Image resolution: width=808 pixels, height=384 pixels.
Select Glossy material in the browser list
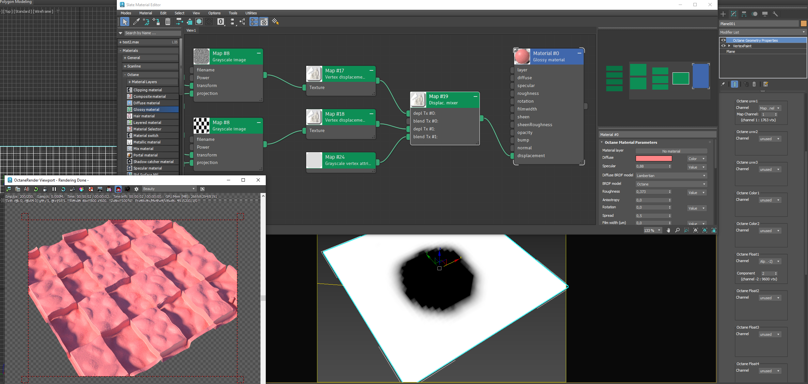146,110
